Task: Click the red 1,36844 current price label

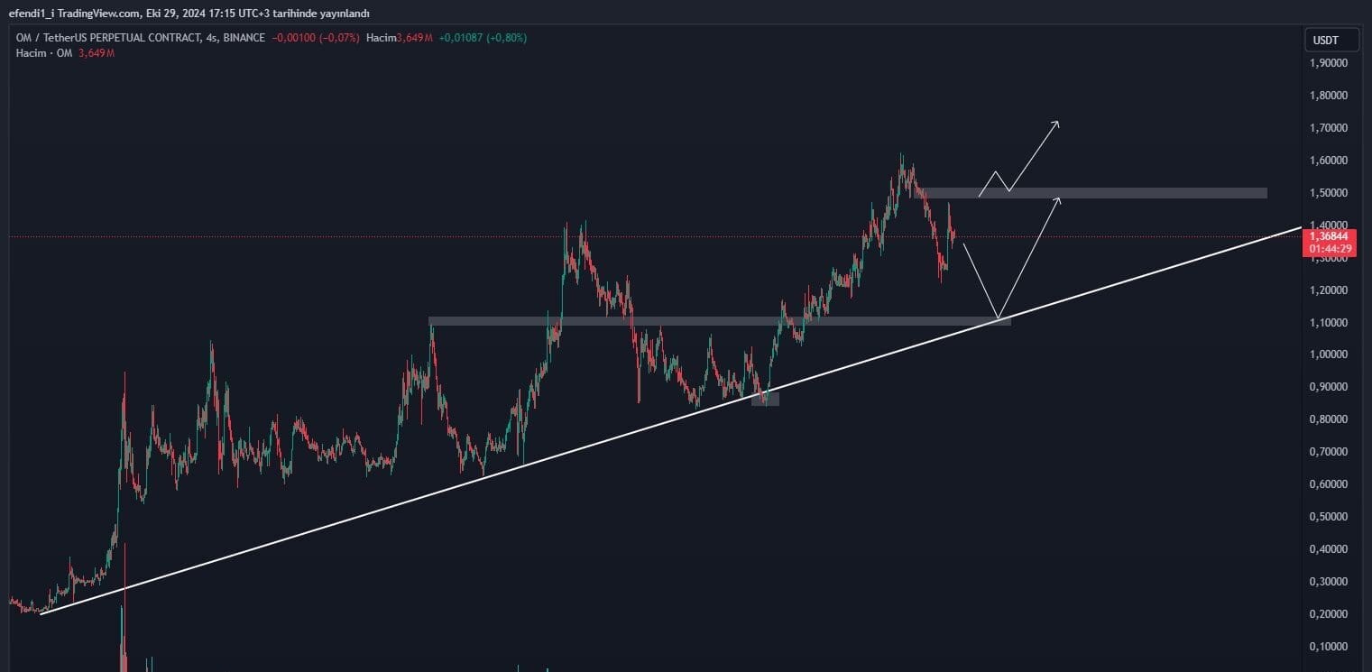Action: 1329,236
